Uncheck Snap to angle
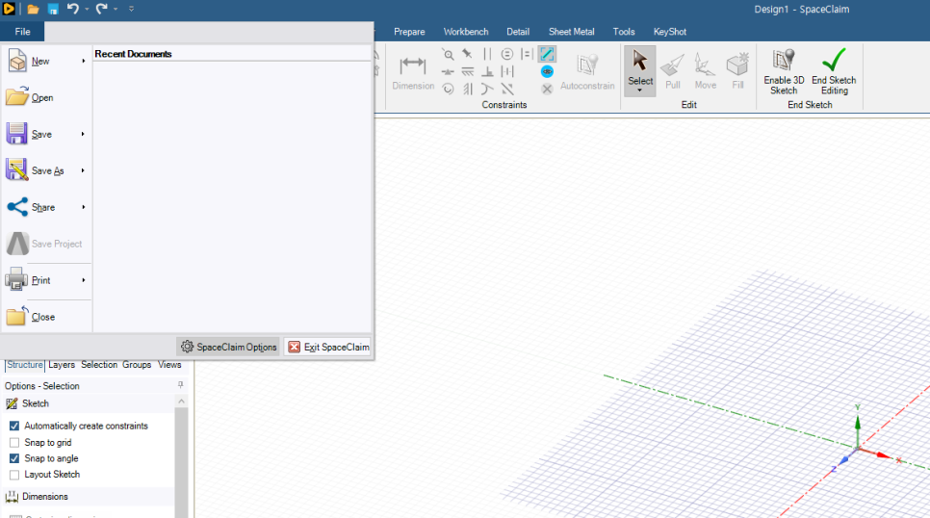930x518 pixels. pyautogui.click(x=14, y=458)
